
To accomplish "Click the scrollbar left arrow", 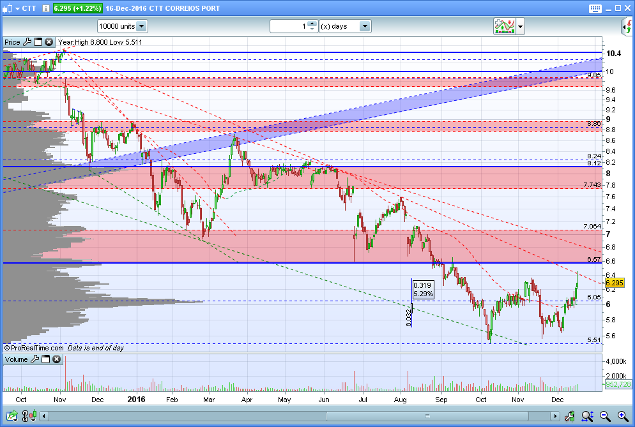I will pyautogui.click(x=43, y=416).
